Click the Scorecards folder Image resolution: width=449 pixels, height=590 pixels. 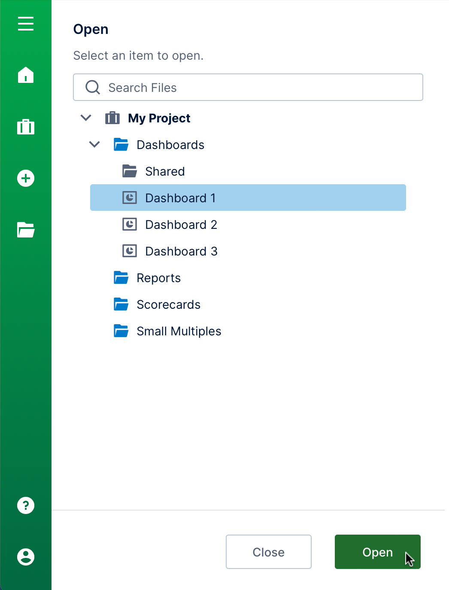(168, 304)
